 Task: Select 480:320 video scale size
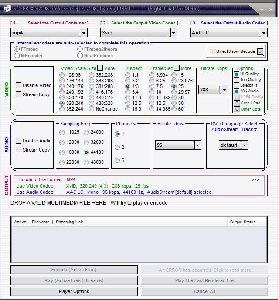(x=92, y=103)
